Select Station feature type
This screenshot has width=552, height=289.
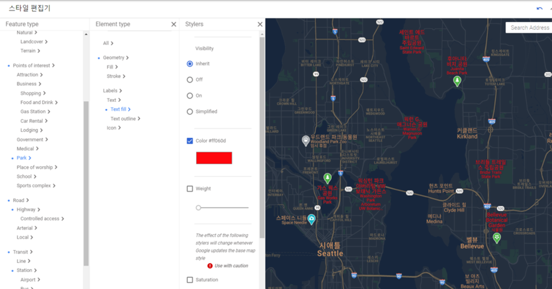[26, 270]
